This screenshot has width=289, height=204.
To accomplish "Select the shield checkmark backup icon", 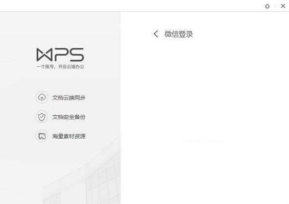I will pyautogui.click(x=42, y=117).
